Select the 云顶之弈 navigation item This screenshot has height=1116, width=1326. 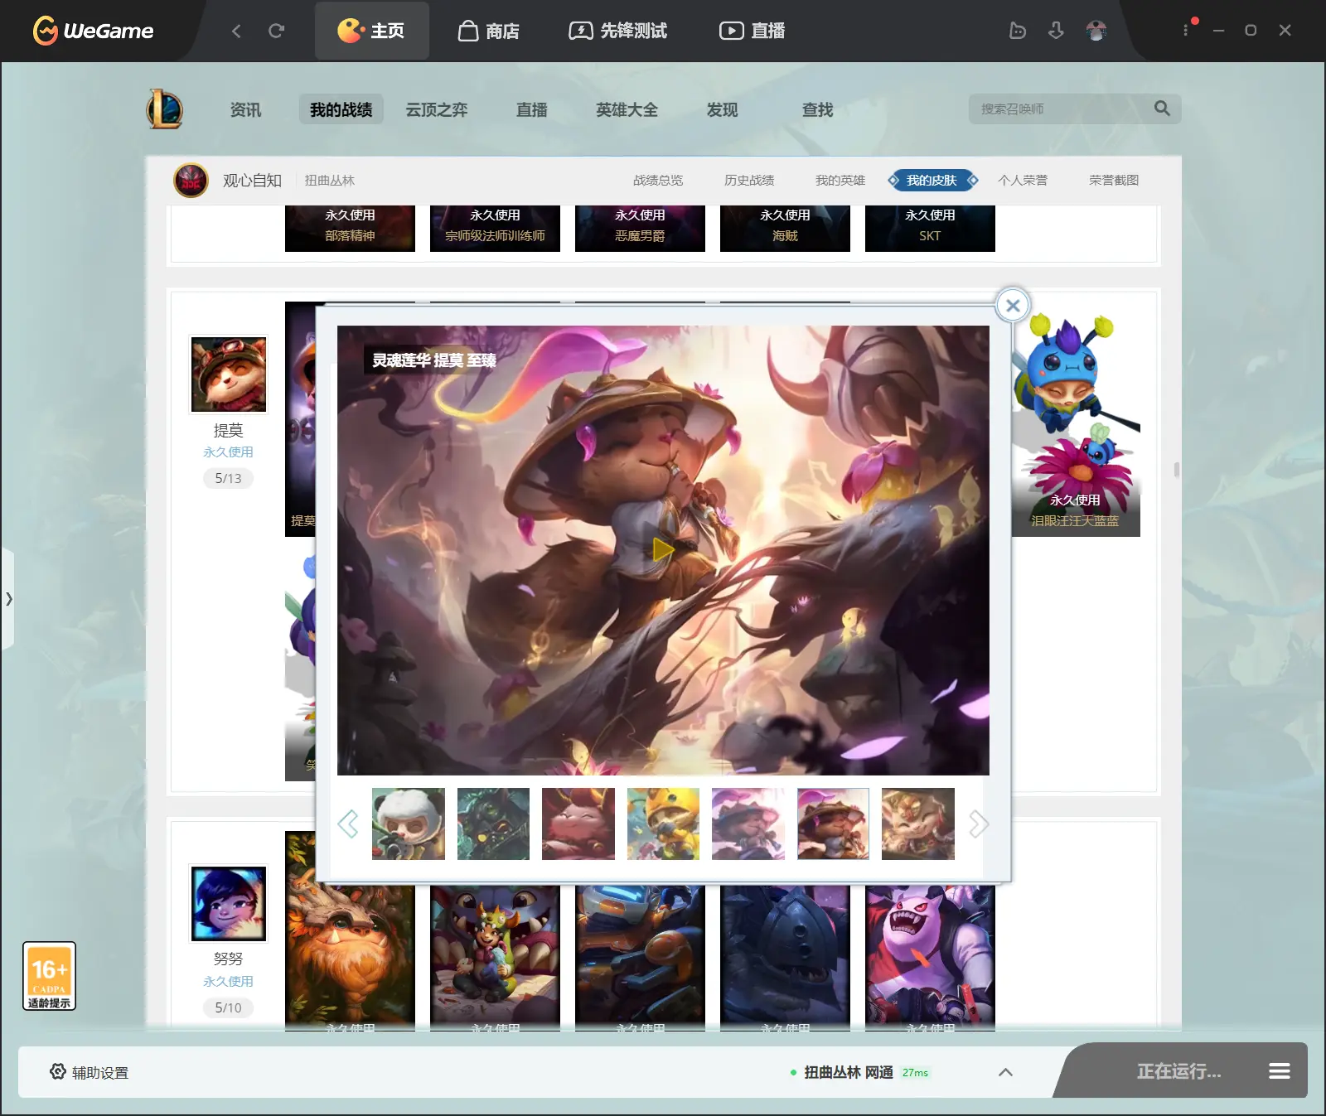coord(437,109)
